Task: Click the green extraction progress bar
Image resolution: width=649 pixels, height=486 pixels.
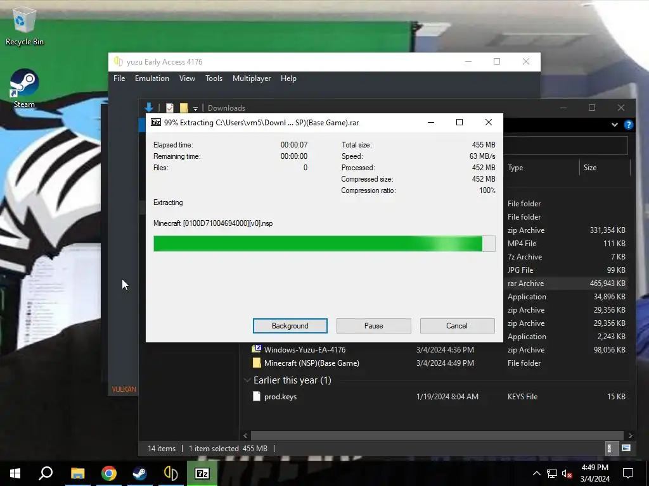Action: (324, 244)
